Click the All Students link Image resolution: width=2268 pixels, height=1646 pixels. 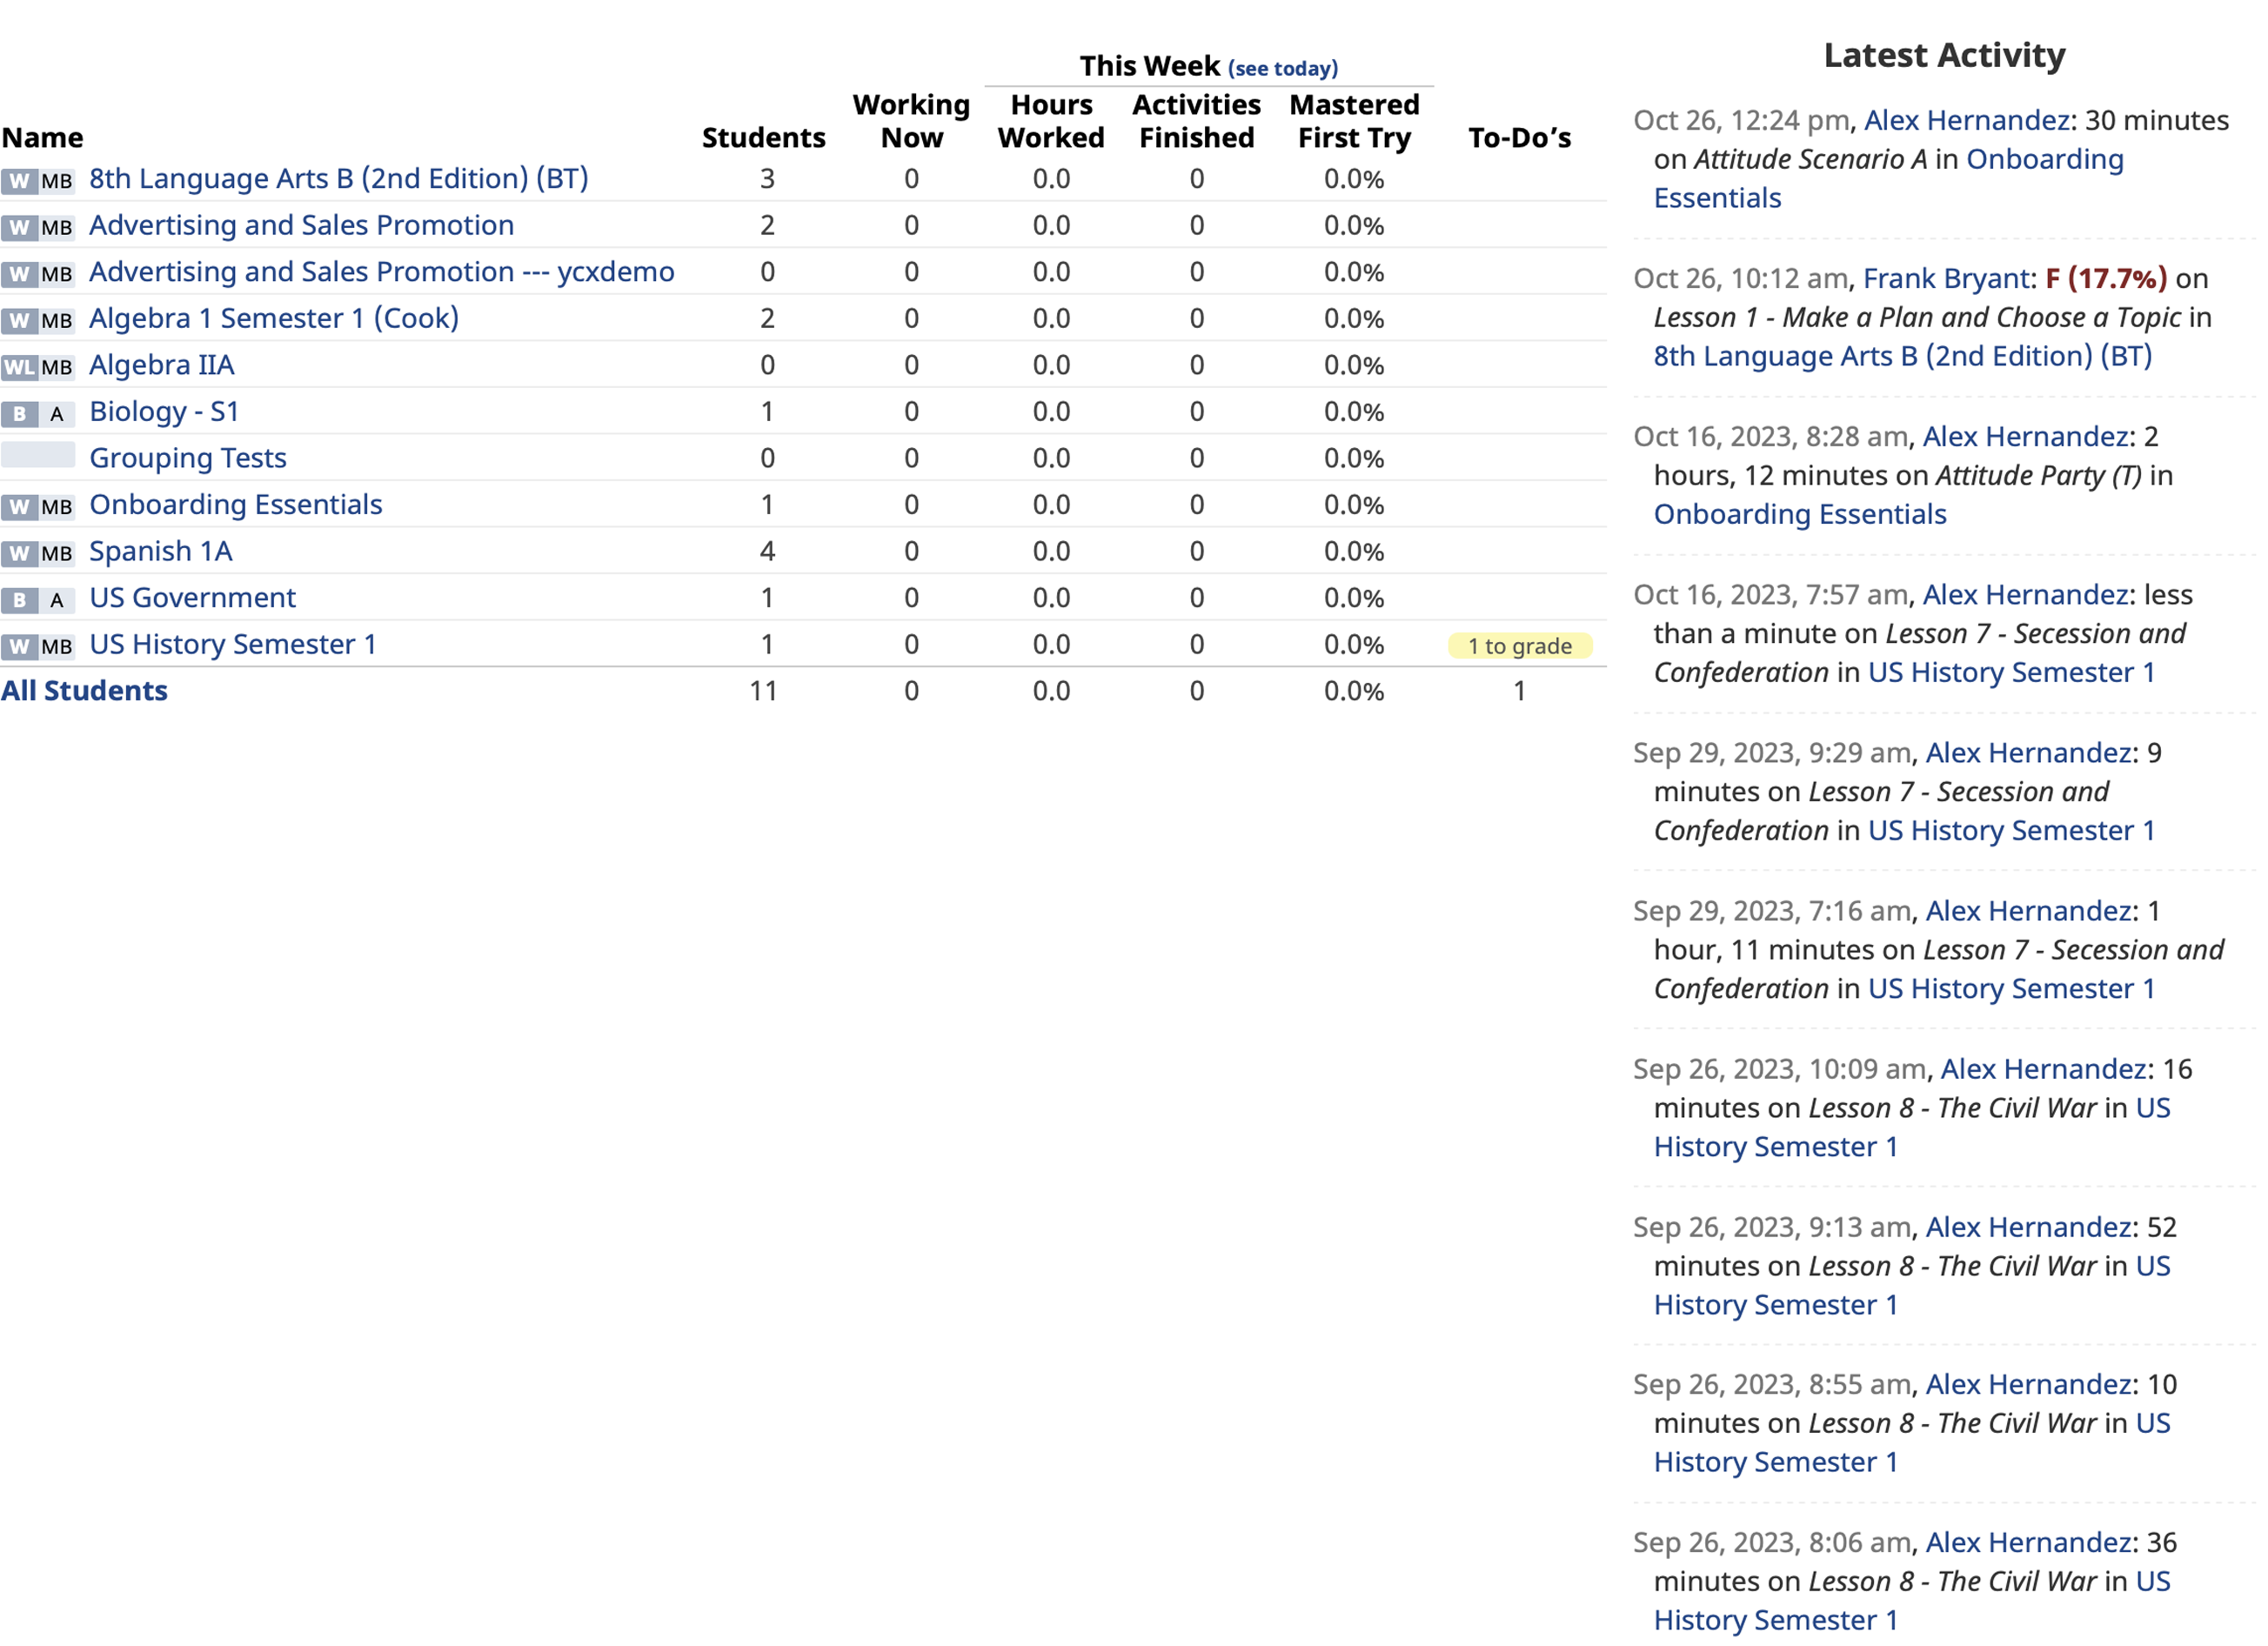pyautogui.click(x=84, y=691)
